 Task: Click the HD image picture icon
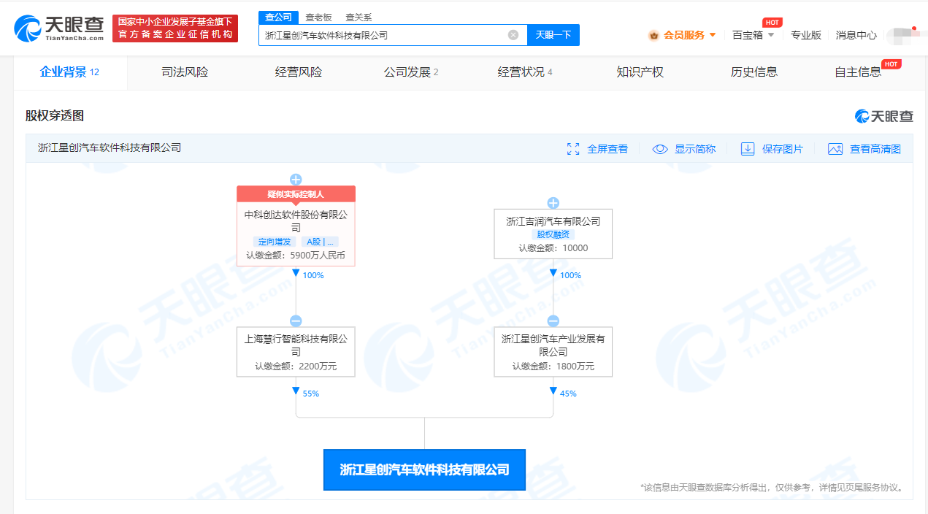pos(835,149)
